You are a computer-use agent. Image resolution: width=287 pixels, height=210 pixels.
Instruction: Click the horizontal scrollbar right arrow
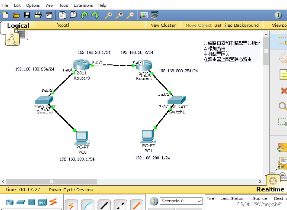[260, 182]
